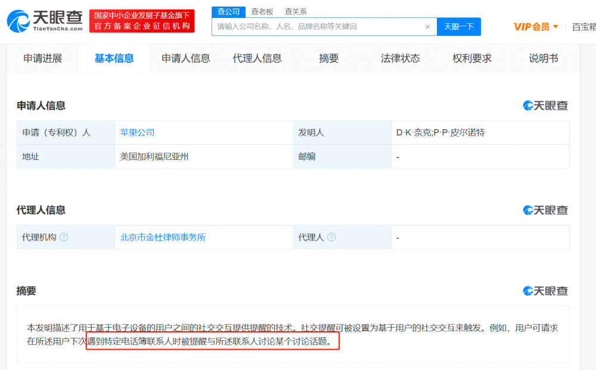This screenshot has height=370, width=596.
Task: Click the red 官方备案企业征信机构 banner
Action: coord(142,21)
